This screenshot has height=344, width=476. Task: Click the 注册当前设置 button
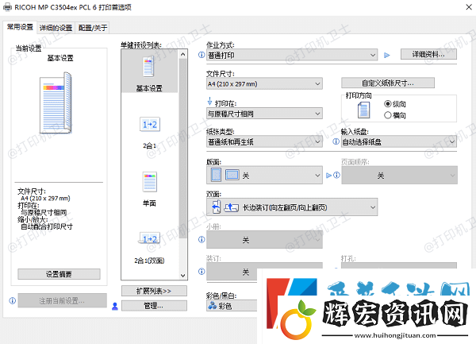[x=62, y=300]
